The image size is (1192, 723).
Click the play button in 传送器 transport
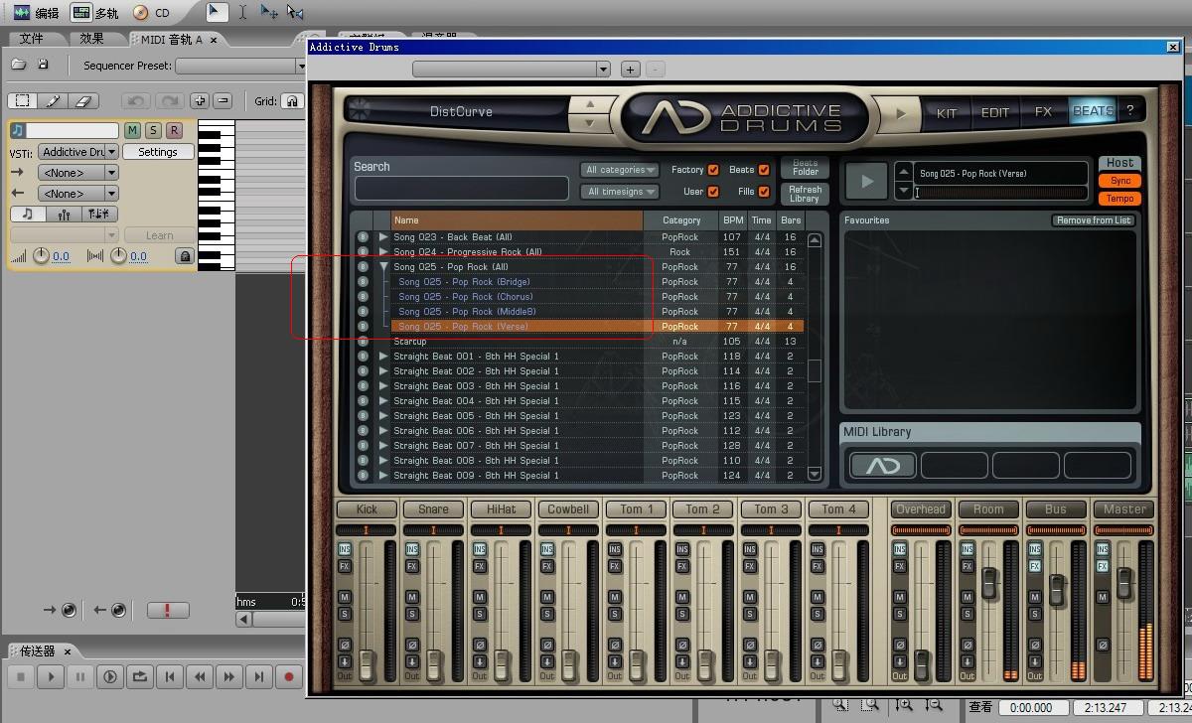[50, 677]
